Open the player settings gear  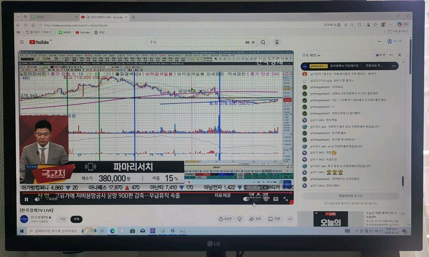266,199
